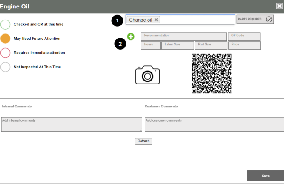Select Not Inspected At This Time

tap(5, 67)
